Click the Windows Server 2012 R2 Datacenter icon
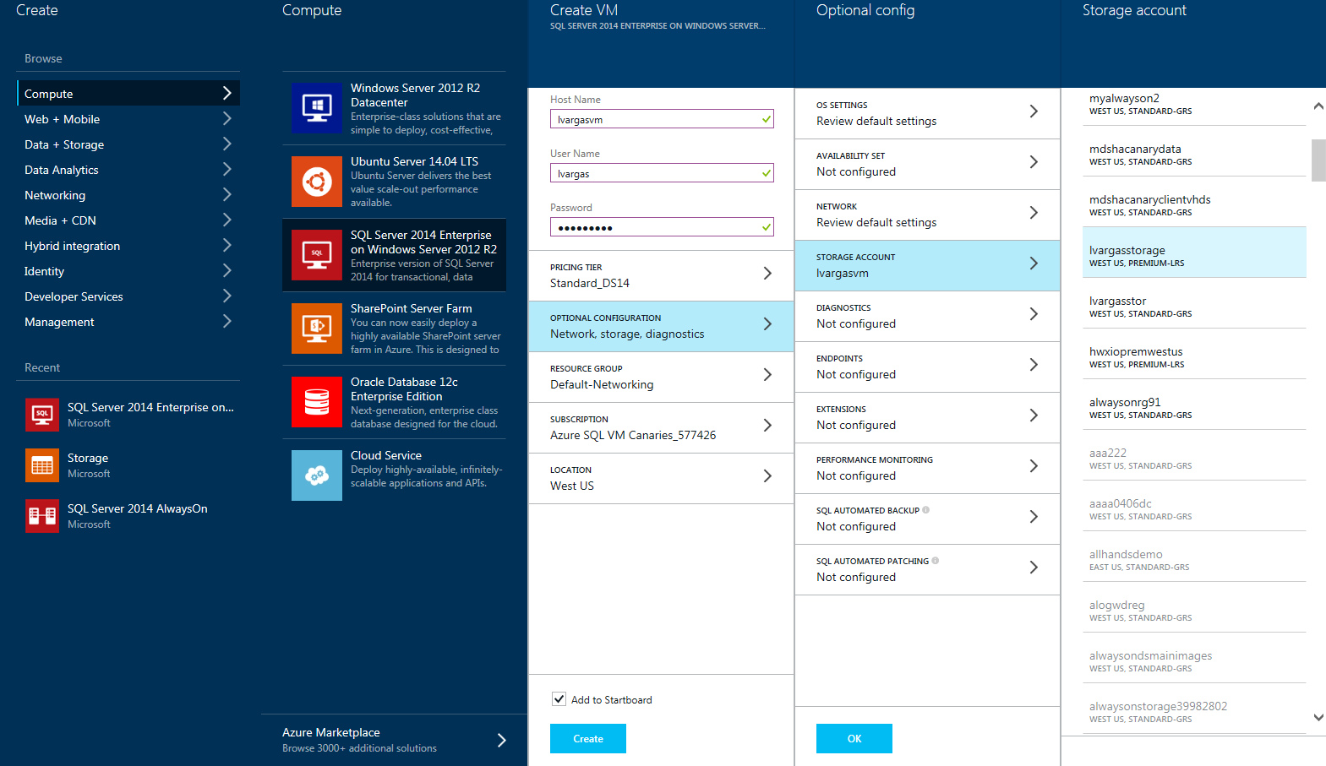1326x766 pixels. click(316, 108)
